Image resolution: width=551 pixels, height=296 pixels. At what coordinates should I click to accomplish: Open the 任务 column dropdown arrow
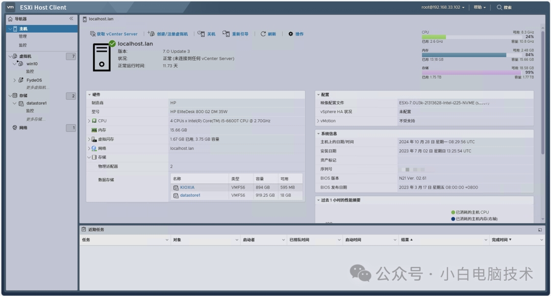pyautogui.click(x=166, y=240)
